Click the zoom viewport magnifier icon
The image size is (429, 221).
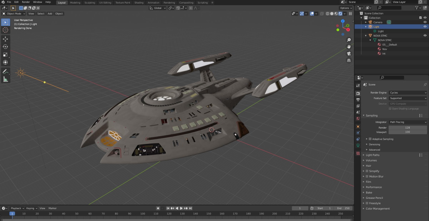click(x=349, y=40)
